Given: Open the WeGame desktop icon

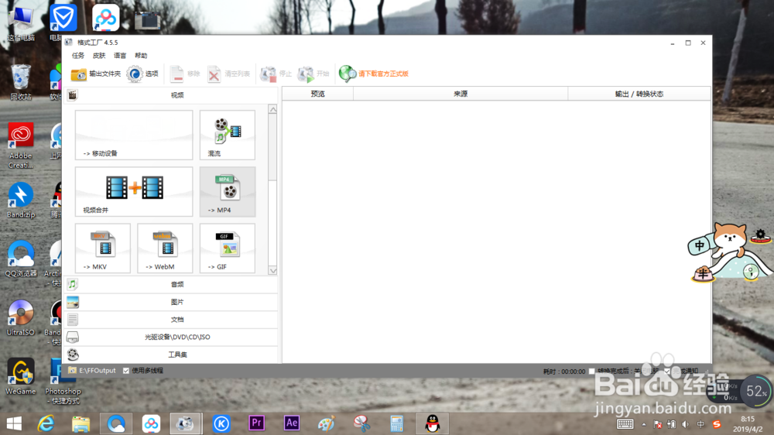Looking at the screenshot, I should coord(21,377).
